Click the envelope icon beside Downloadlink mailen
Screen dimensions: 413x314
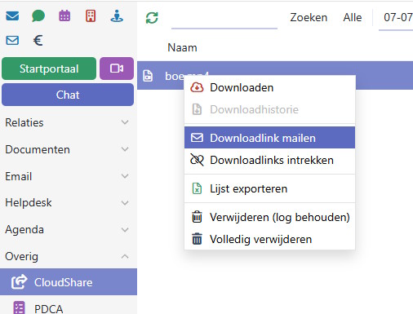coord(197,138)
